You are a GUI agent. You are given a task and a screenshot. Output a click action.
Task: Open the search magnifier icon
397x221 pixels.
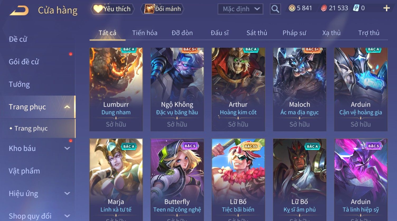click(x=275, y=9)
